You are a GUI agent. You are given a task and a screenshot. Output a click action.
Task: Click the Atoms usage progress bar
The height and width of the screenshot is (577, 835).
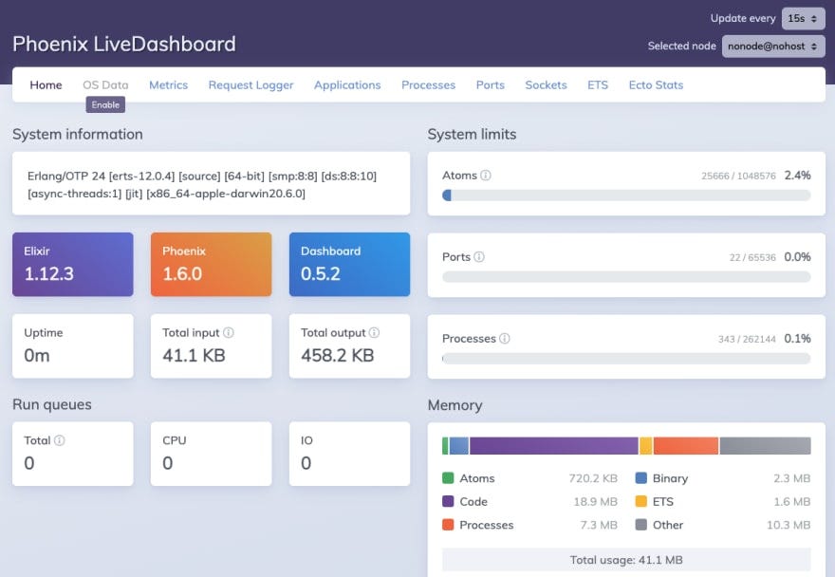point(626,195)
